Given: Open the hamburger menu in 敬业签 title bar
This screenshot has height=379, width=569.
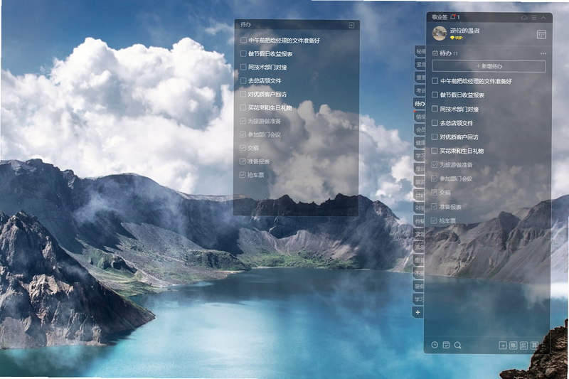Looking at the screenshot, I should tap(534, 17).
